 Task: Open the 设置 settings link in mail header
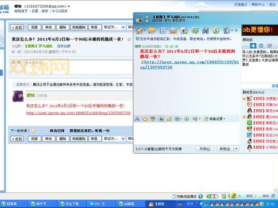point(35,11)
